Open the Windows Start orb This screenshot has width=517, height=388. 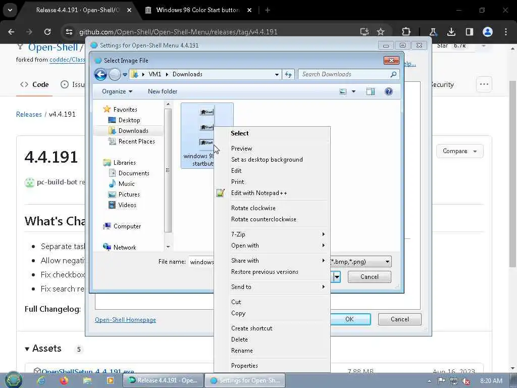click(x=13, y=380)
